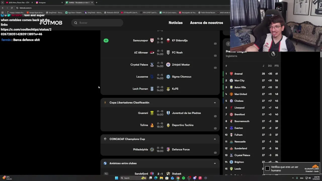Switch to the YouTube Mora, Álvaro Díaz tab
This screenshot has width=322, height=181.
pos(19,3)
